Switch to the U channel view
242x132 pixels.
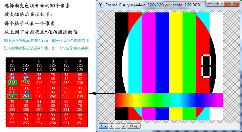point(117,126)
